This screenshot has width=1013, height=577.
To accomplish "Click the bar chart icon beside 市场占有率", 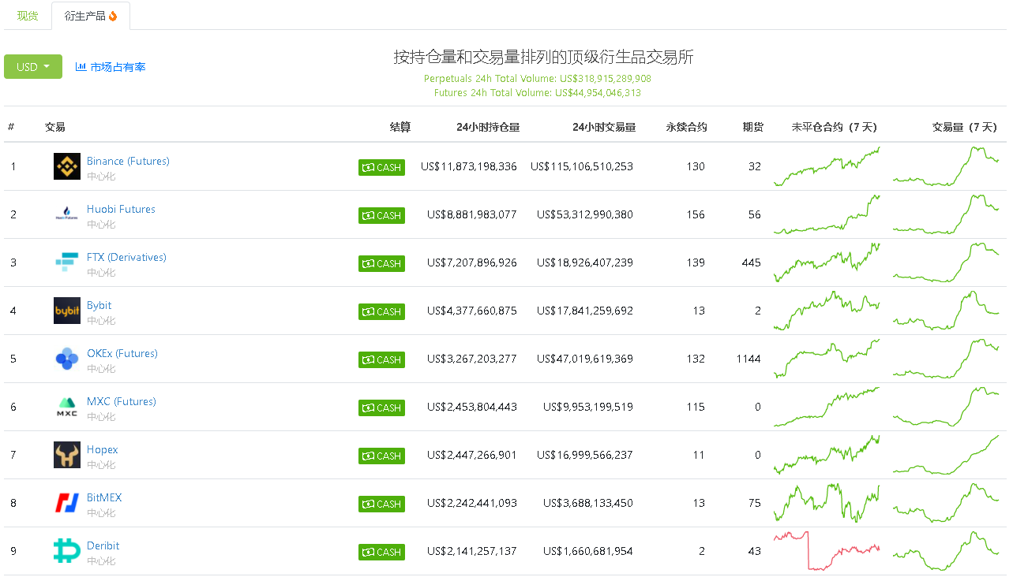I will pos(81,67).
